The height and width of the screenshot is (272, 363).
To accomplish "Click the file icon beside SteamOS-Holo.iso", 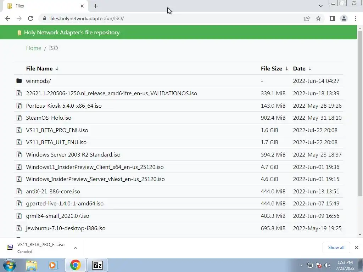I will [19, 118].
